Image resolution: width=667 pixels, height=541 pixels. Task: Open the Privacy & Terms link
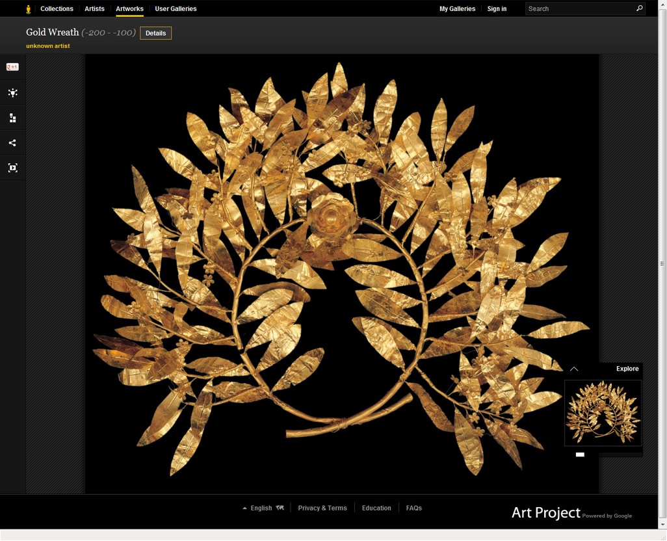pyautogui.click(x=322, y=508)
